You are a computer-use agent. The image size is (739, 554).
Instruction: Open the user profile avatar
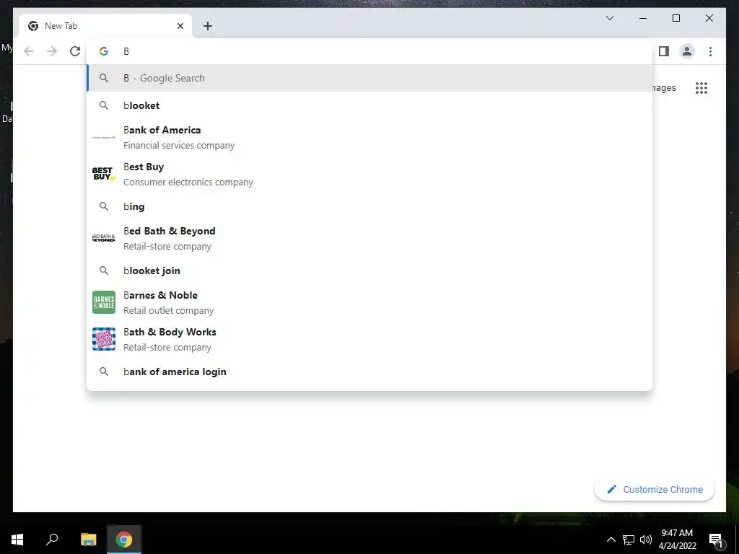click(x=687, y=51)
